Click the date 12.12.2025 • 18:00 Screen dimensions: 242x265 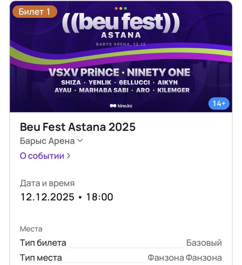point(67,197)
